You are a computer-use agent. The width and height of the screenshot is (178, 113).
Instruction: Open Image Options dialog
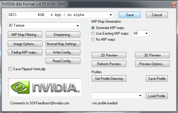(x=25, y=44)
